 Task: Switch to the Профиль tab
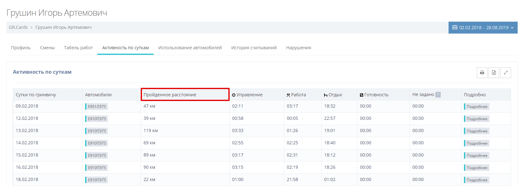pyautogui.click(x=21, y=48)
